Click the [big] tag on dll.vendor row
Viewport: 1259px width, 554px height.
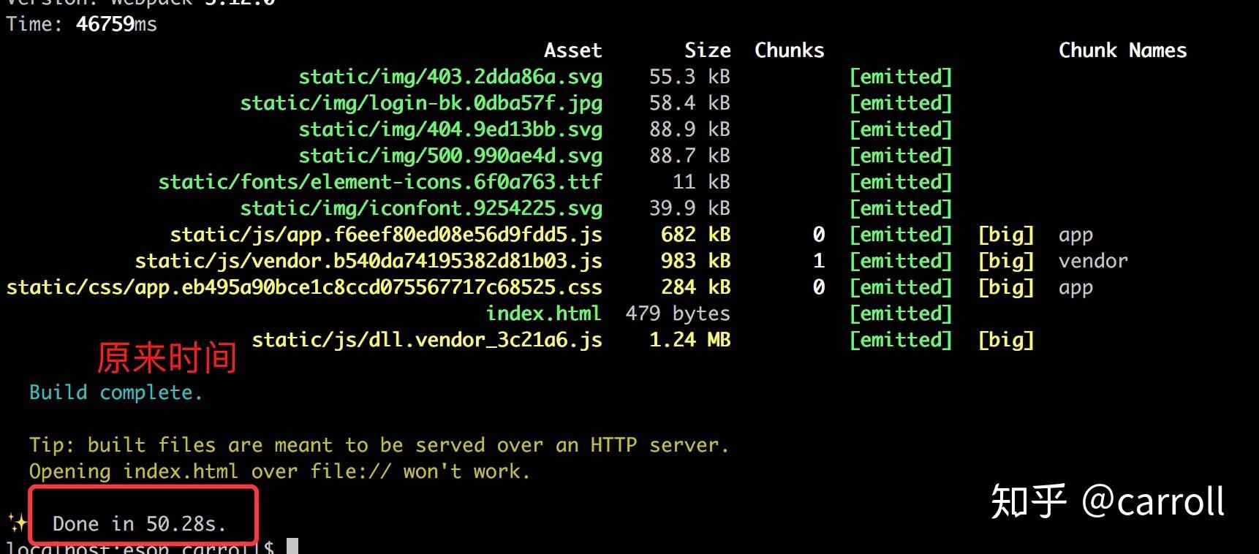(1006, 340)
